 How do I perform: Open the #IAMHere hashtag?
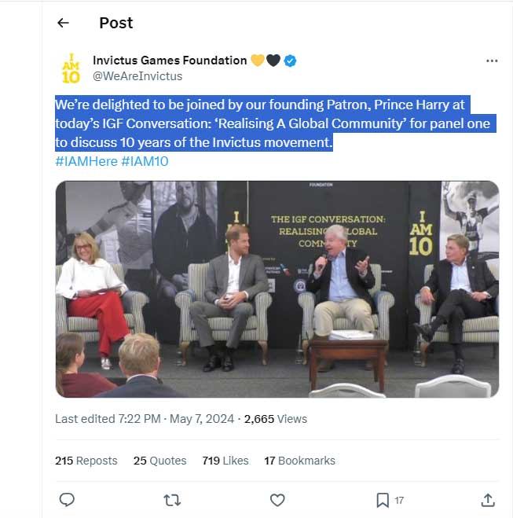[x=86, y=161]
